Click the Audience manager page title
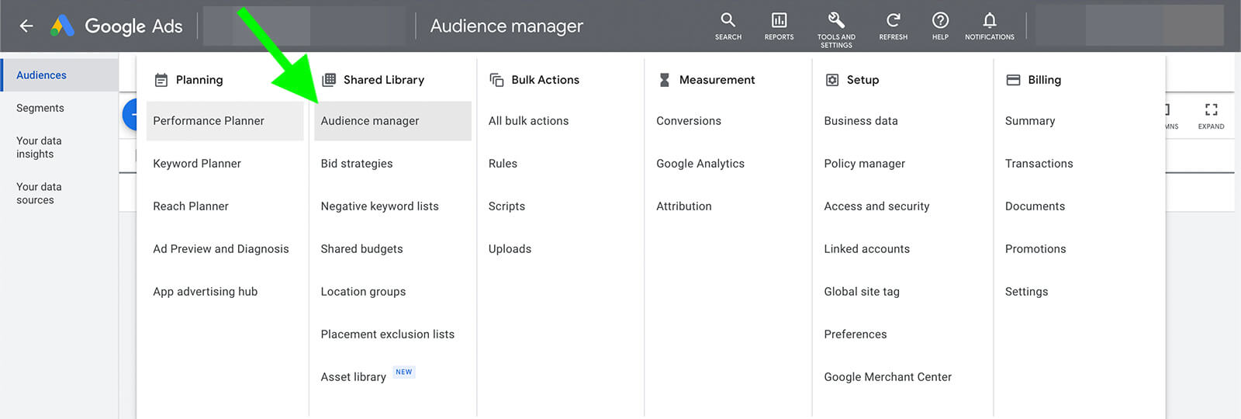 pyautogui.click(x=506, y=26)
